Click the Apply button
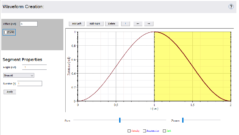This screenshot has width=239, height=135. (9, 92)
